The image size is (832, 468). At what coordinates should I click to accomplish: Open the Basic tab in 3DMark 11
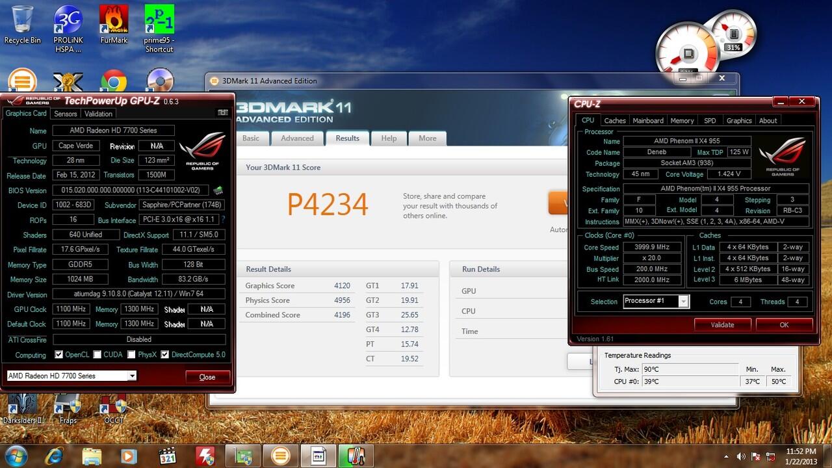coord(251,138)
